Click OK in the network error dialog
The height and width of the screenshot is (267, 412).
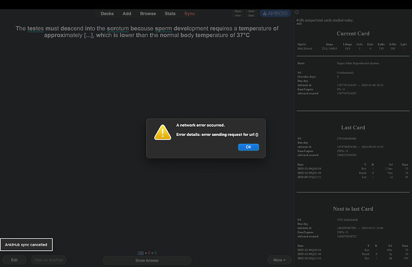[x=248, y=147]
